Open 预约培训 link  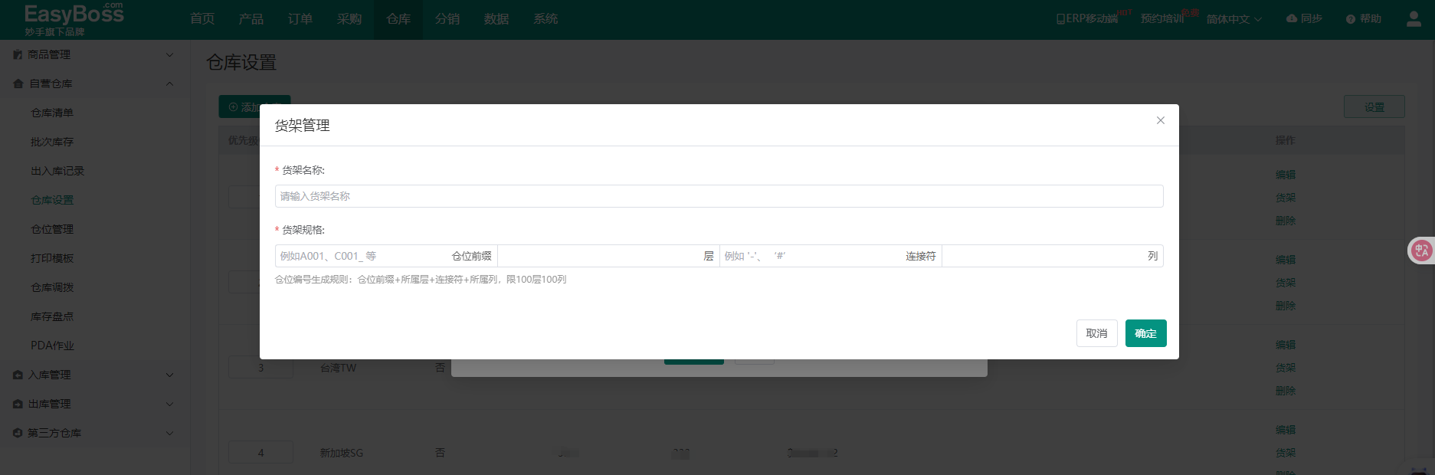(1162, 18)
